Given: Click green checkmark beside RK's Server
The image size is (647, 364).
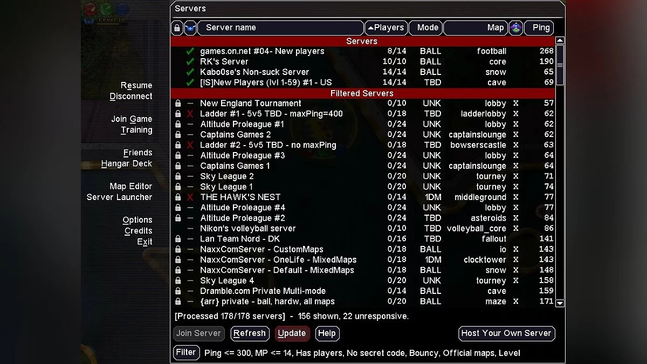Looking at the screenshot, I should coord(190,61).
